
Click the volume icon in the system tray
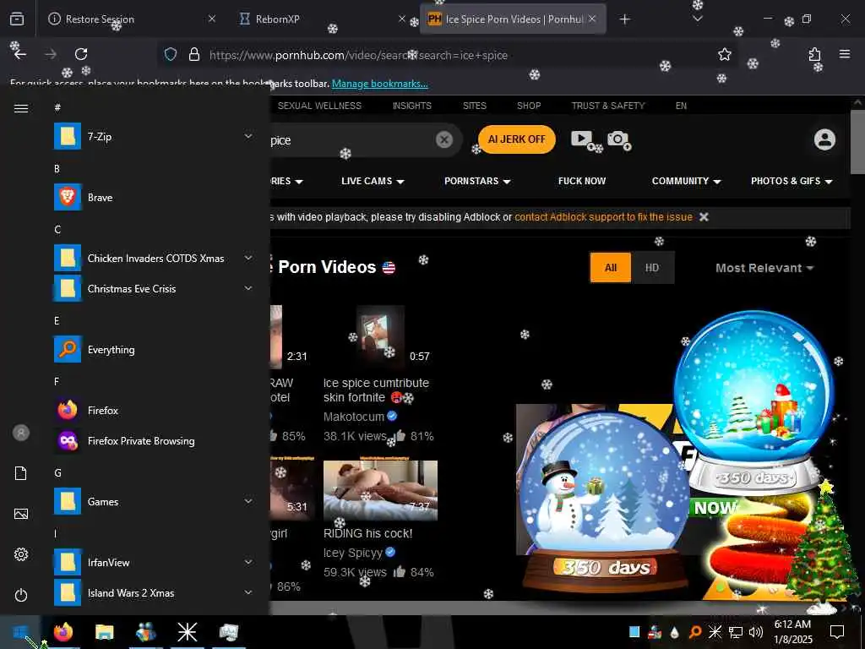(756, 632)
